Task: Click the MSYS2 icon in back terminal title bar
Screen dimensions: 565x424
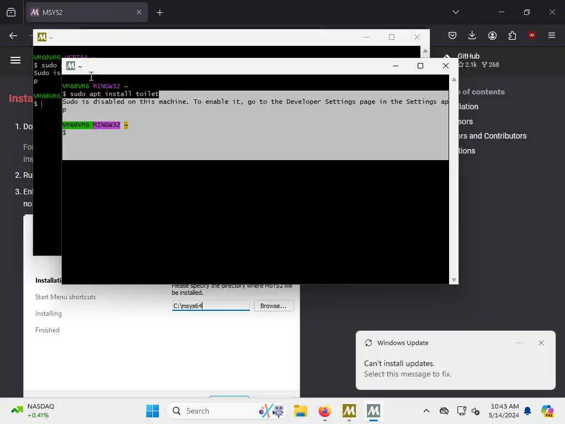Action: pyautogui.click(x=42, y=37)
